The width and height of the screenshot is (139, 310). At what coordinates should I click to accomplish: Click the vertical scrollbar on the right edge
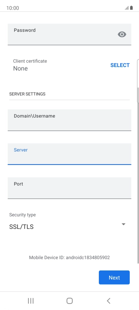138,161
